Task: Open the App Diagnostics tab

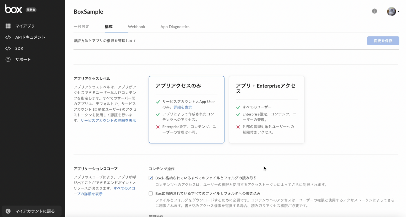Action: [175, 26]
